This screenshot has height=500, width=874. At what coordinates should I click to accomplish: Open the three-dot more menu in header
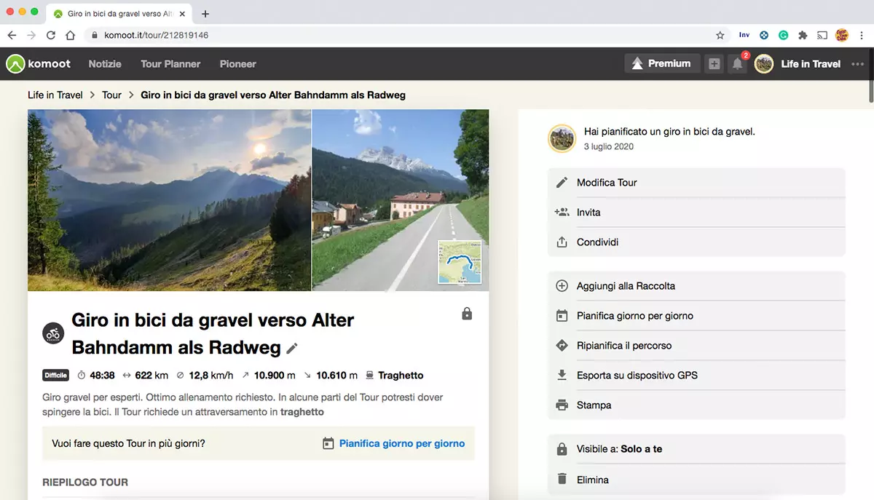pos(857,64)
